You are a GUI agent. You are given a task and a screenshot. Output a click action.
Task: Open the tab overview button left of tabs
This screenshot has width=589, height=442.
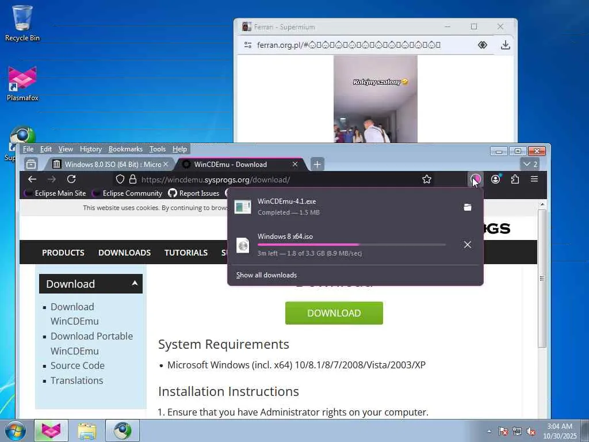click(31, 164)
